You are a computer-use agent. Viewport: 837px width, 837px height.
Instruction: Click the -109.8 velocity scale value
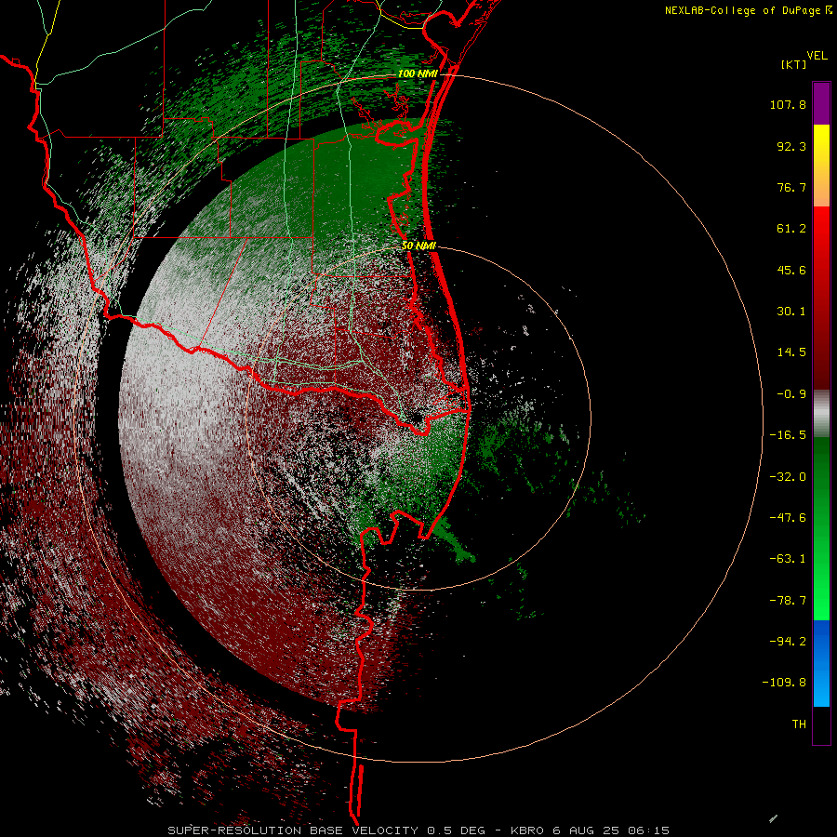coord(784,683)
